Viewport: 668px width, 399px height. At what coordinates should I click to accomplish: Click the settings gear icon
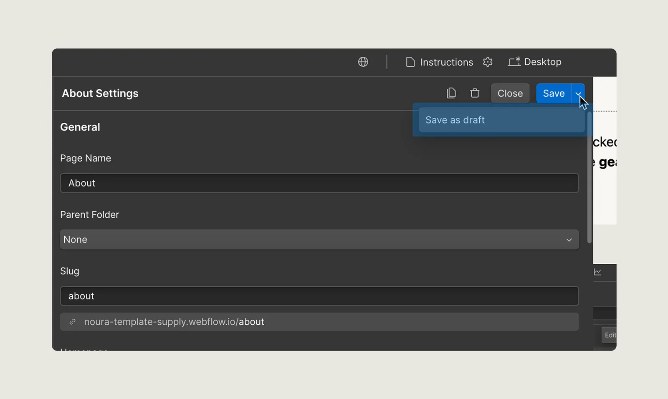[x=488, y=62]
